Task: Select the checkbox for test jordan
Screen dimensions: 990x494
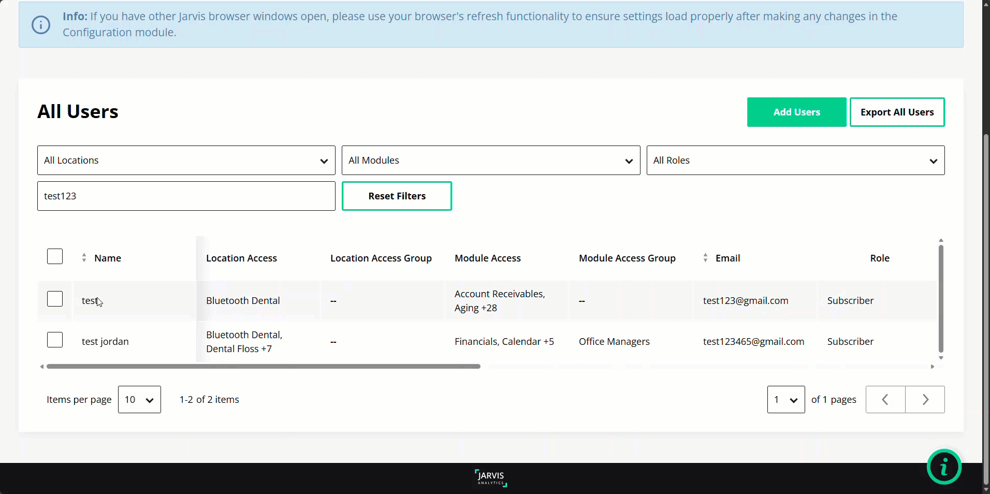Action: tap(55, 340)
